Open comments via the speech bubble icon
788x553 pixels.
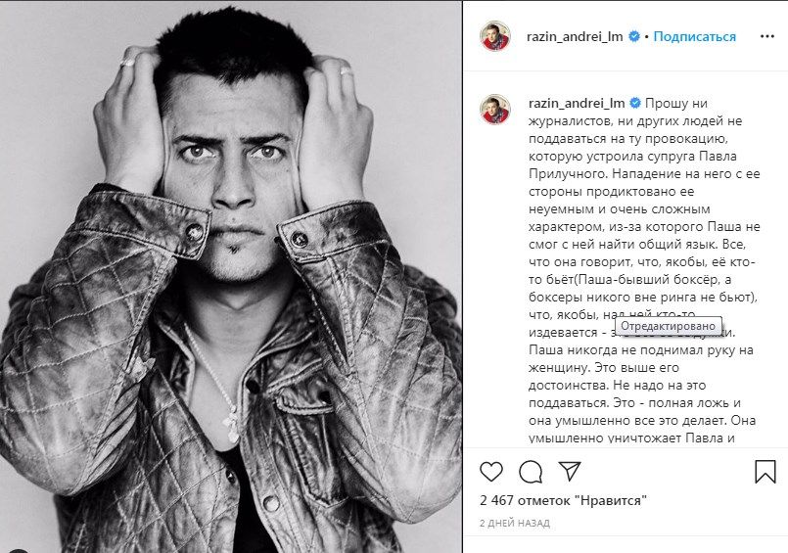pyautogui.click(x=531, y=472)
